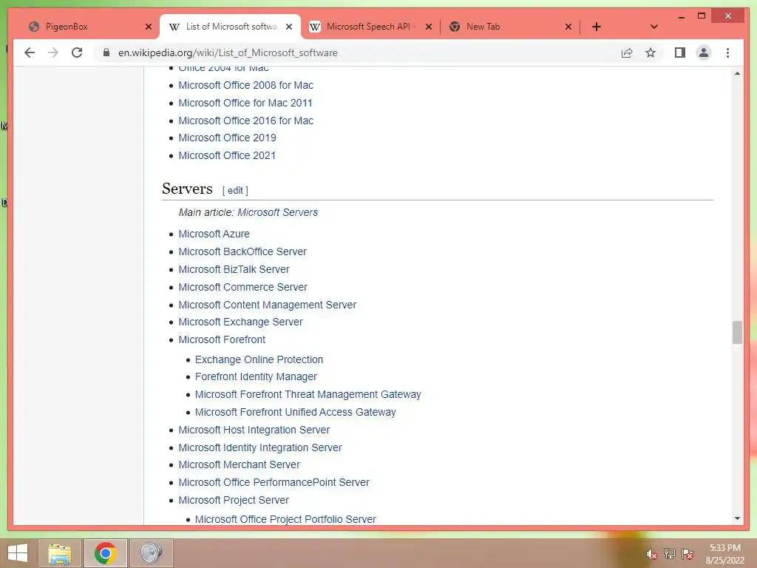The width and height of the screenshot is (757, 568).
Task: Click the scrollbar up arrow
Action: [737, 73]
